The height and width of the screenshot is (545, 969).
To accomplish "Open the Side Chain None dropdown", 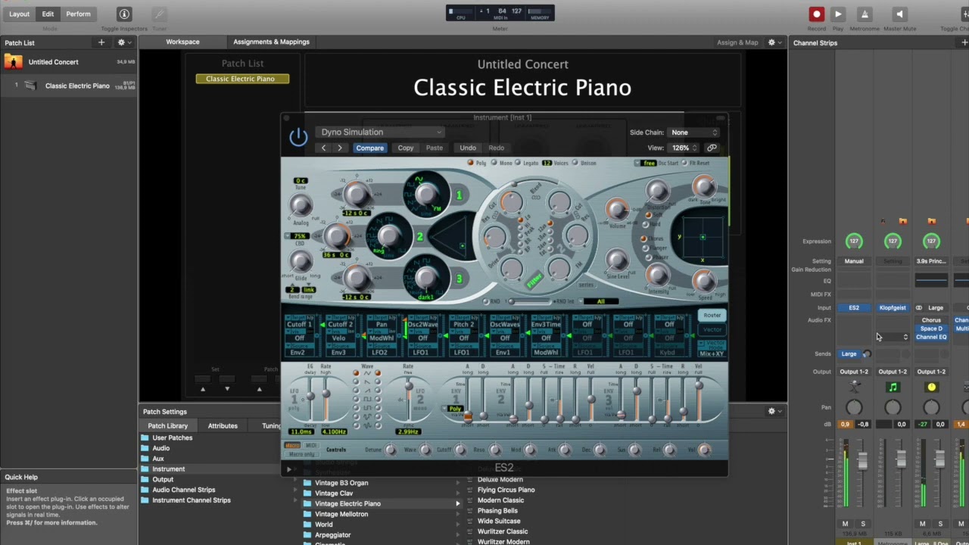I will click(x=694, y=132).
